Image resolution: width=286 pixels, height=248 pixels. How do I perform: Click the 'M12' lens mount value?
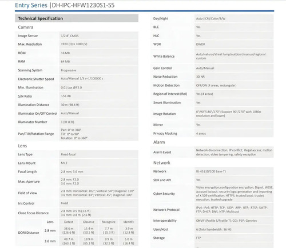pyautogui.click(x=64, y=163)
